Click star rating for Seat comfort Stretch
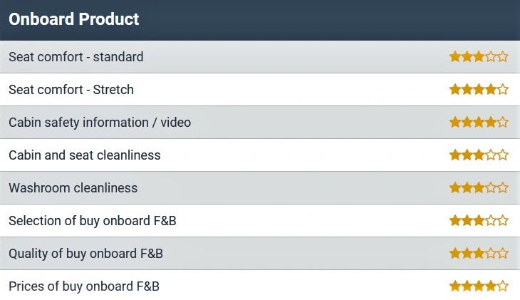Viewport: 520px width, 300px height. click(479, 90)
